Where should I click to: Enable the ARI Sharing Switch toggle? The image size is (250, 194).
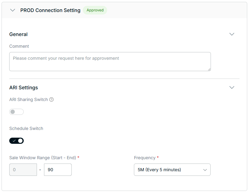16,112
